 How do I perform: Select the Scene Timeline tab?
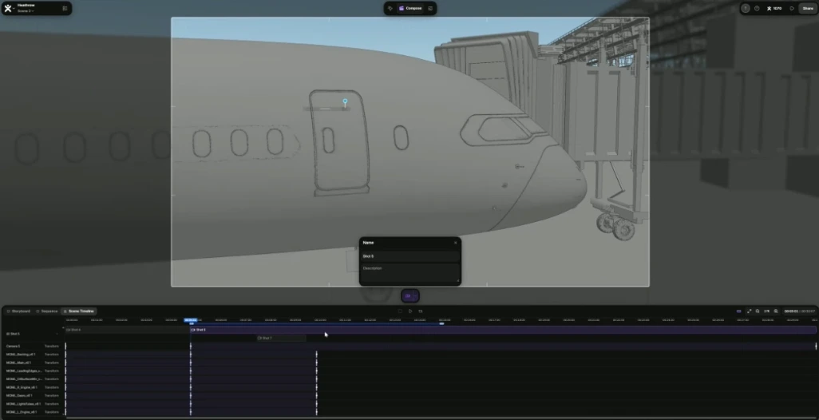(x=79, y=311)
